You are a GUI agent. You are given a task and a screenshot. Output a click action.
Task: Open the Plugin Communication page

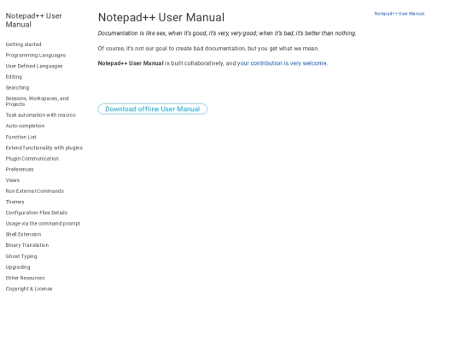coord(32,159)
